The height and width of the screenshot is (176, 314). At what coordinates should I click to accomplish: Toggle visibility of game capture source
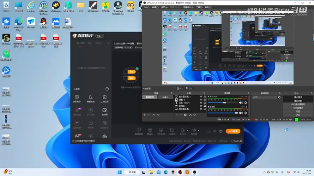(201, 106)
